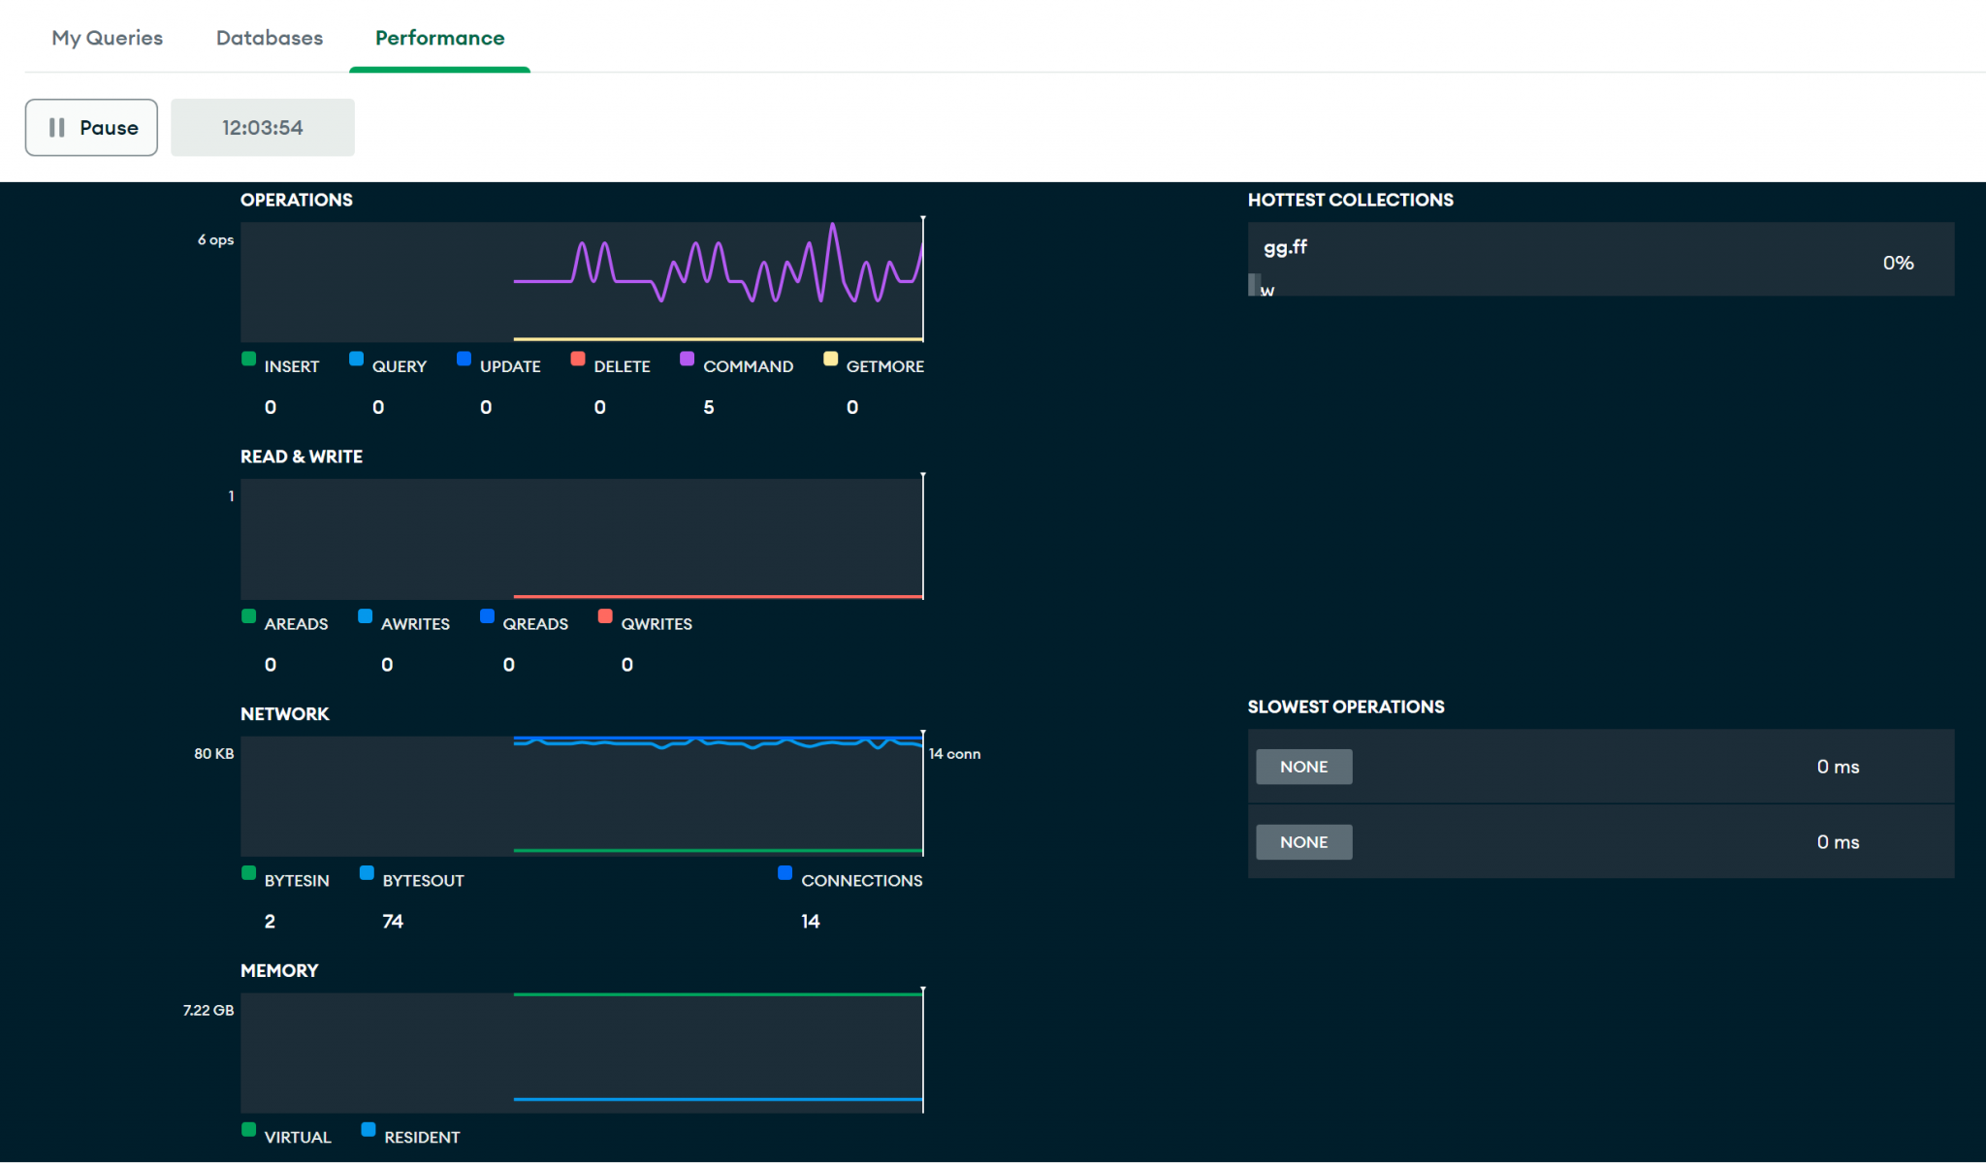The height and width of the screenshot is (1163, 1986).
Task: Click the BYTESIN legend icon in Network section
Action: pyautogui.click(x=249, y=872)
